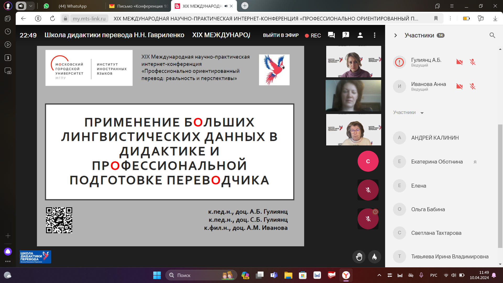Click the browser bookmark icon in address bar
503x283 pixels.
pyautogui.click(x=436, y=18)
